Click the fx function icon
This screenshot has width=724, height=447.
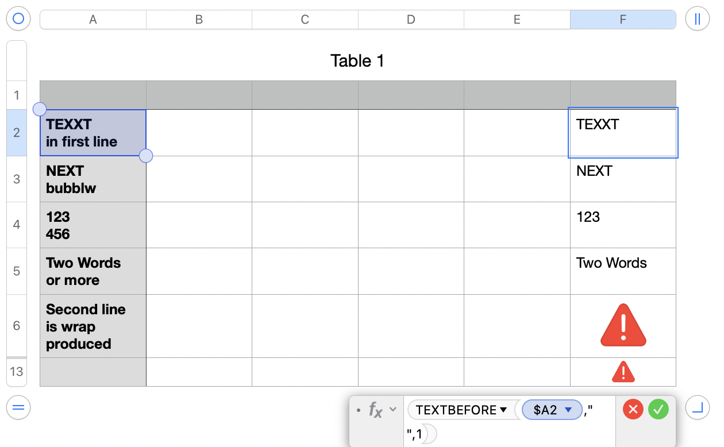(375, 410)
